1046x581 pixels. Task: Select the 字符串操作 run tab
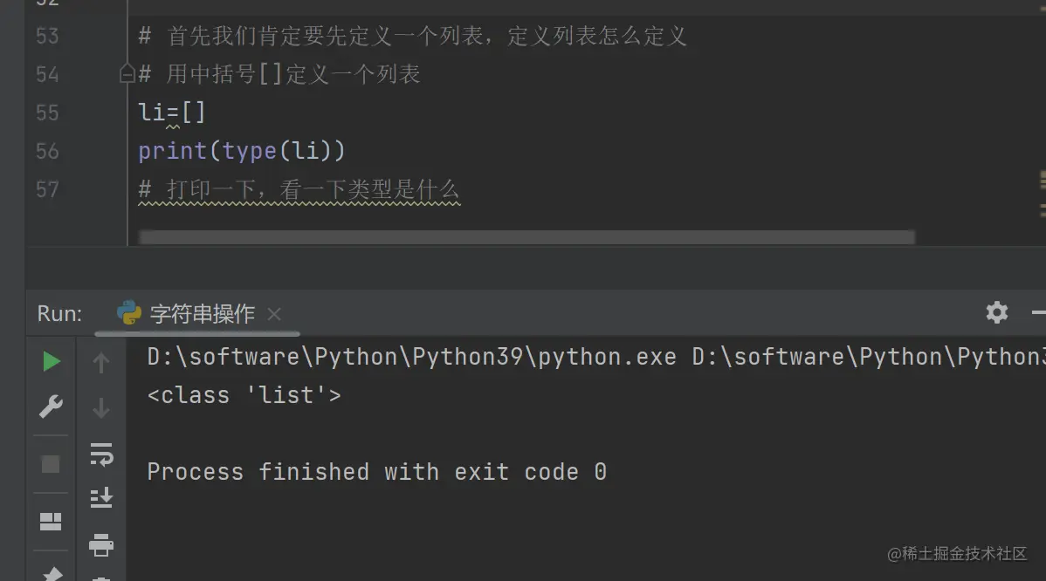[202, 314]
